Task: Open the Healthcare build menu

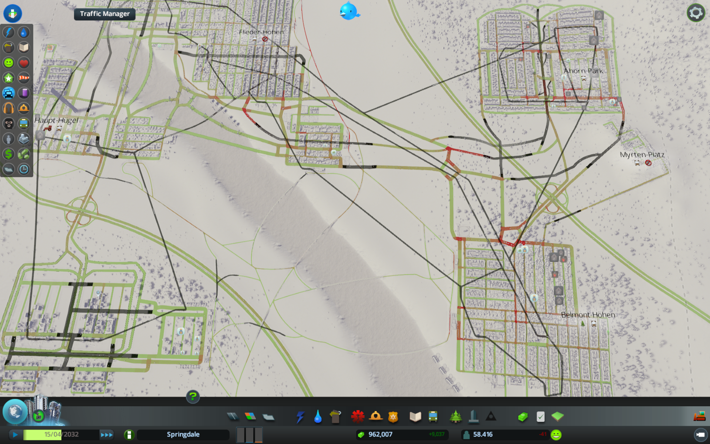Action: point(358,417)
